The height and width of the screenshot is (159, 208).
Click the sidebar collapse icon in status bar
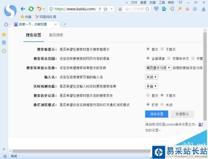coord(5,156)
